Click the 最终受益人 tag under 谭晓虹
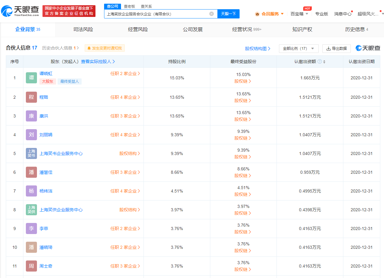 pyautogui.click(x=70, y=81)
